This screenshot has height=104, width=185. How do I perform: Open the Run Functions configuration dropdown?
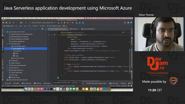click(42, 23)
